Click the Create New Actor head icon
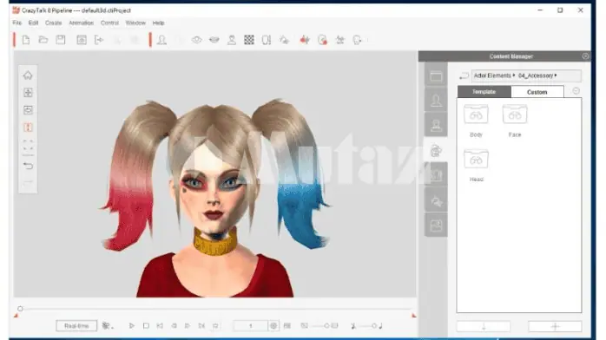This screenshot has height=340, width=606. 162,40
